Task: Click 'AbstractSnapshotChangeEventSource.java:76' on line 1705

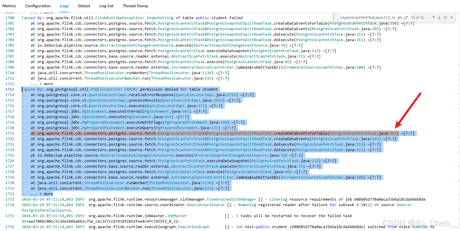Action: (x=239, y=45)
